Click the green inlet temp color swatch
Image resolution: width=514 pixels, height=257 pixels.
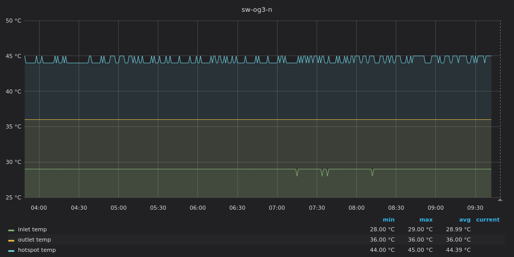click(11, 230)
